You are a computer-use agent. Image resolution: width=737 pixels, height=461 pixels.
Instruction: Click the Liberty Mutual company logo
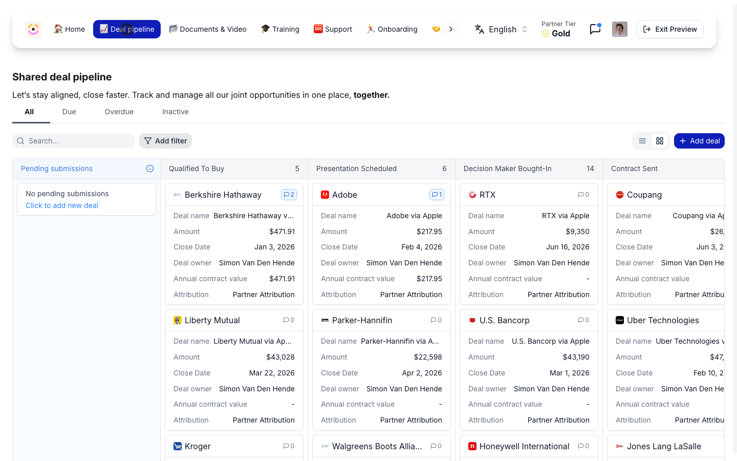178,320
